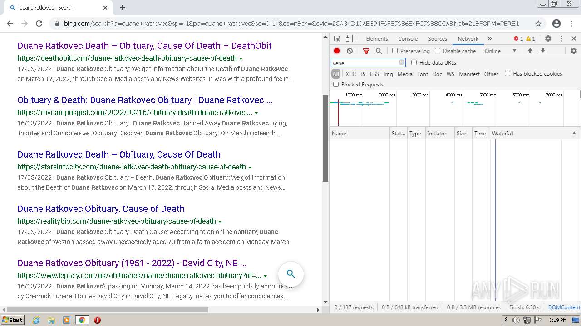Expand the realitybio.com result options arrow
The width and height of the screenshot is (581, 326).
(x=220, y=222)
